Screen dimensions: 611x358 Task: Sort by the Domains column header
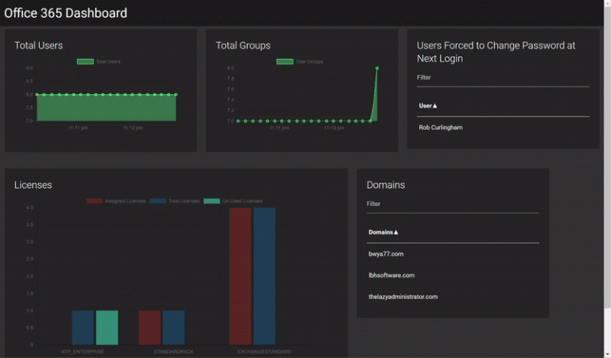[383, 232]
